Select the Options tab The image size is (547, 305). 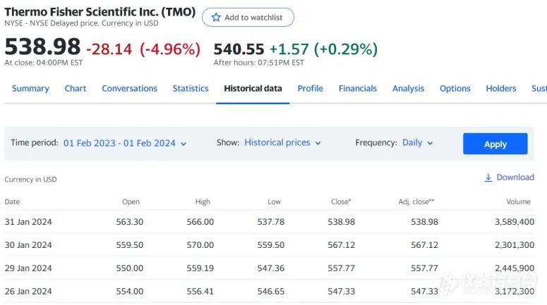click(x=455, y=89)
